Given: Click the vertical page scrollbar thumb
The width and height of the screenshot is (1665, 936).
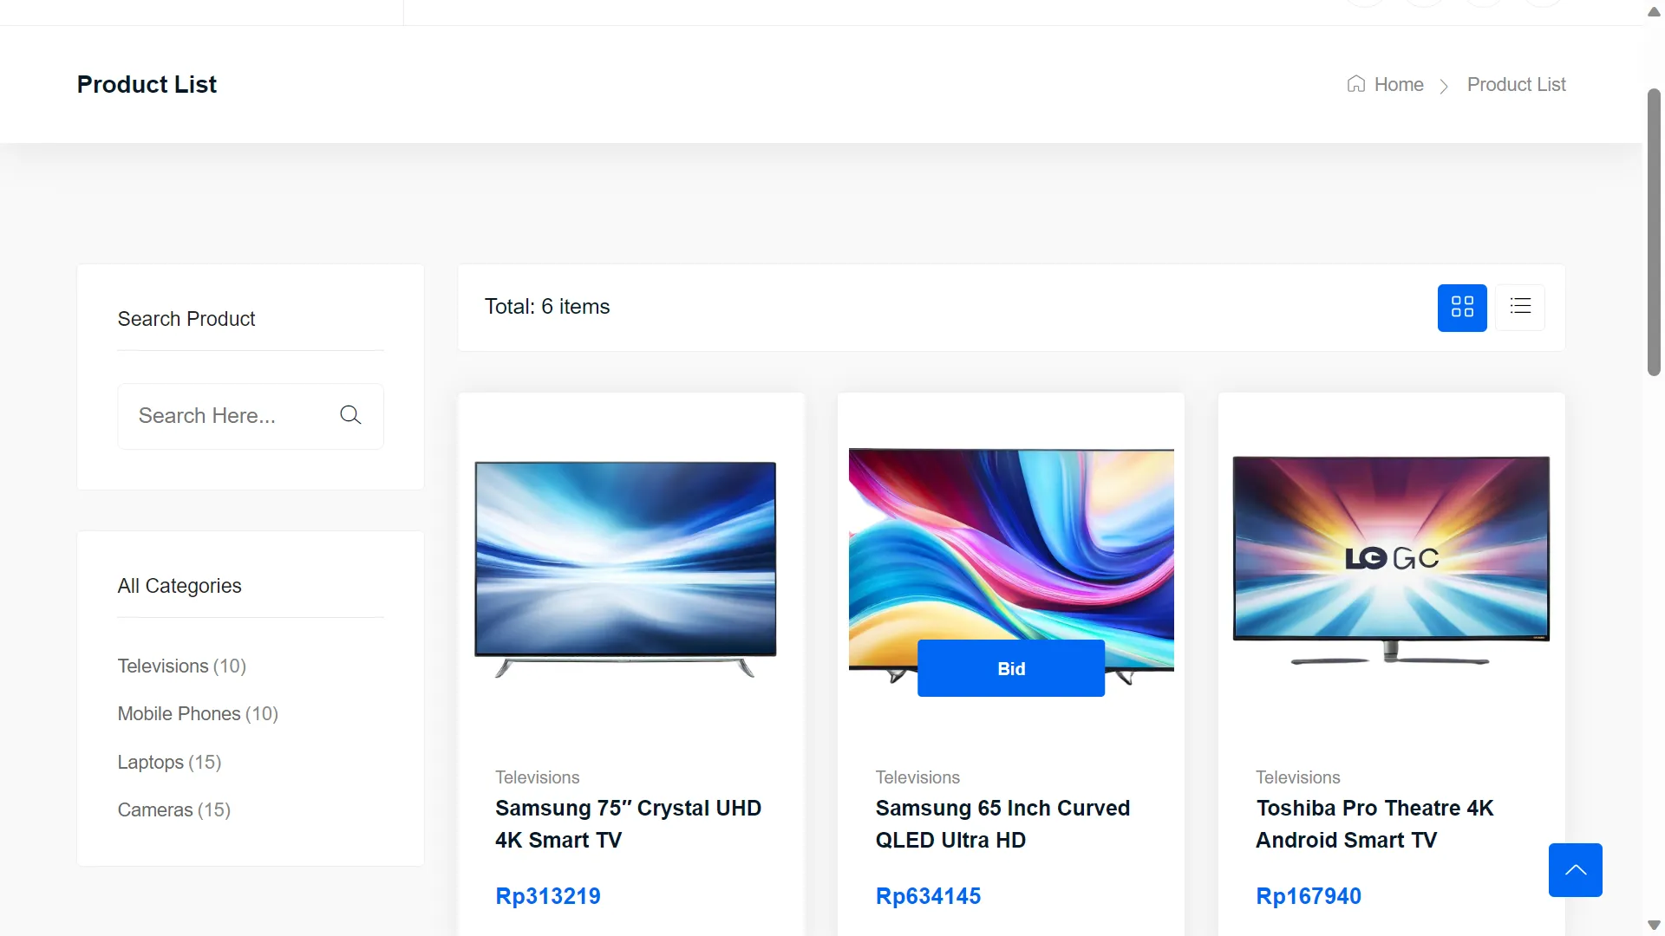Looking at the screenshot, I should (1654, 232).
